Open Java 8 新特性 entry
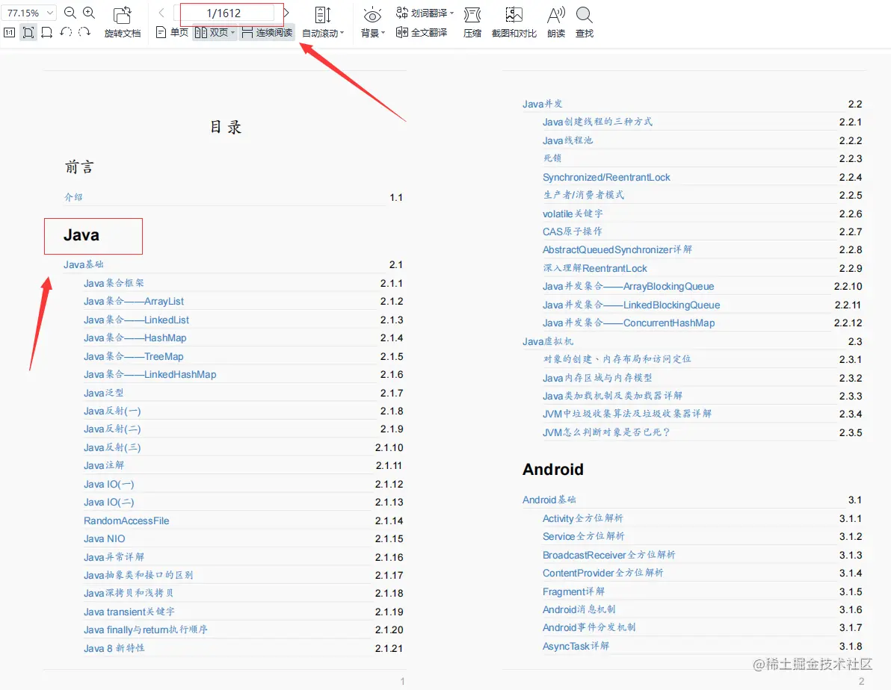Image resolution: width=891 pixels, height=690 pixels. [x=114, y=648]
